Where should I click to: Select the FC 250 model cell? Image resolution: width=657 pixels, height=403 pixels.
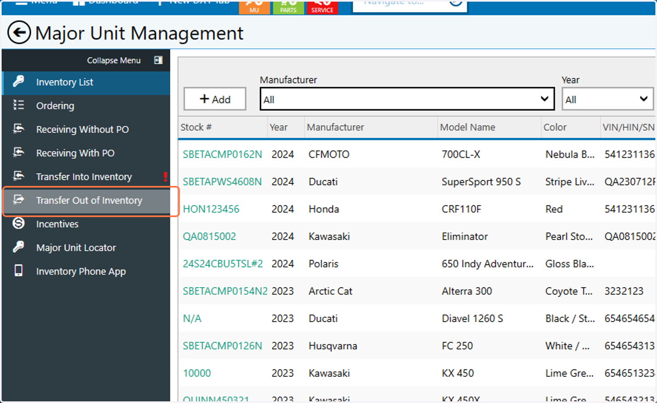point(457,346)
